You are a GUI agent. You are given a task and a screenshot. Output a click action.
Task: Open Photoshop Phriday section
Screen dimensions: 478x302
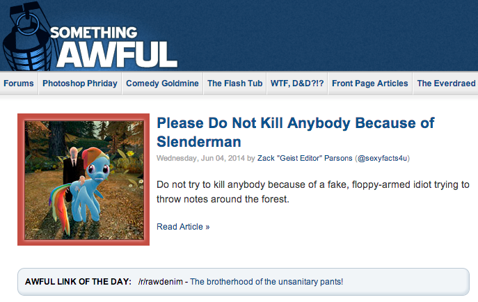click(80, 84)
